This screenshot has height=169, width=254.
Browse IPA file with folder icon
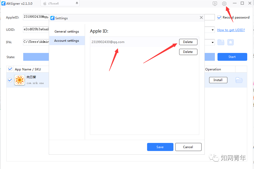click(221, 42)
